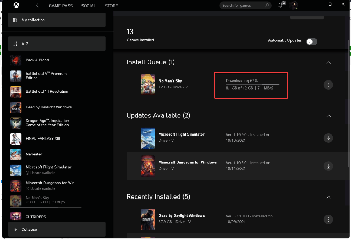Click the FINAL FANTASY XIII sidebar icon
Screen dimensions: 351x239
pos(16,139)
